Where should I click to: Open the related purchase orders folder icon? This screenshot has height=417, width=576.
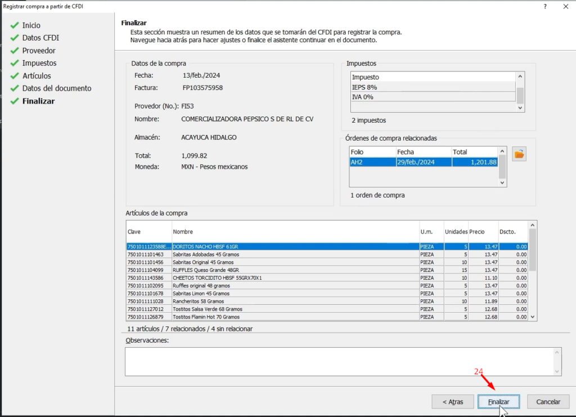pos(519,154)
